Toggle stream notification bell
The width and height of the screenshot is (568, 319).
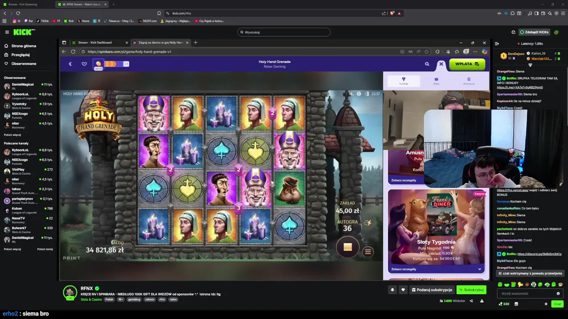pyautogui.click(x=392, y=290)
